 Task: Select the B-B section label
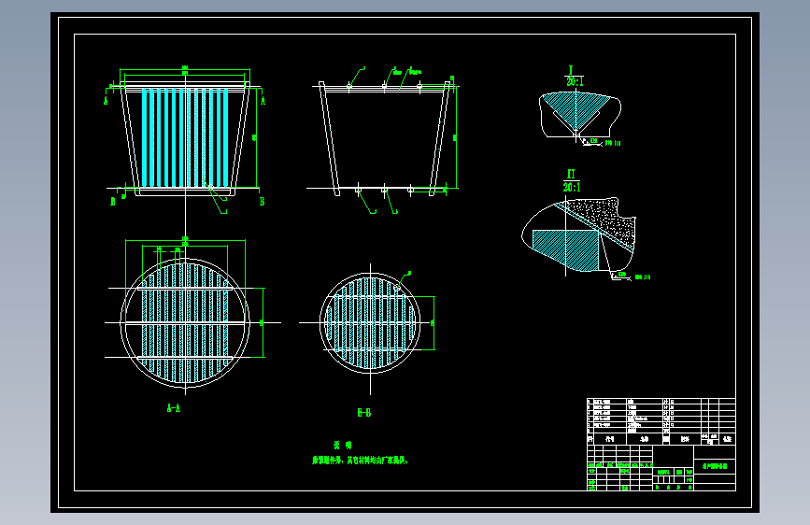pyautogui.click(x=364, y=412)
